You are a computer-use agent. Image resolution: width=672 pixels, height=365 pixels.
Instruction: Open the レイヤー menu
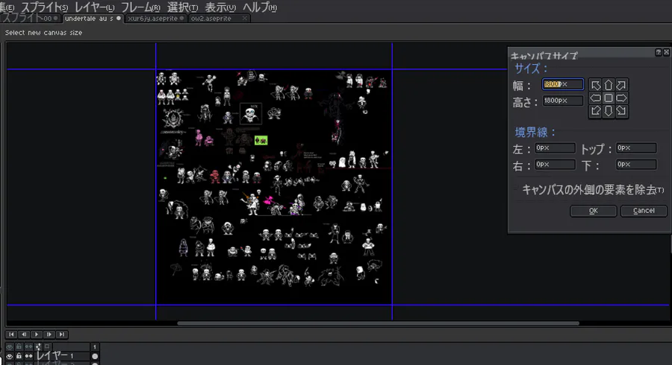94,7
